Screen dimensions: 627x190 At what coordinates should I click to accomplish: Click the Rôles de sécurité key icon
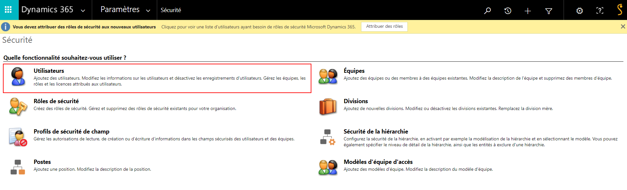point(18,107)
